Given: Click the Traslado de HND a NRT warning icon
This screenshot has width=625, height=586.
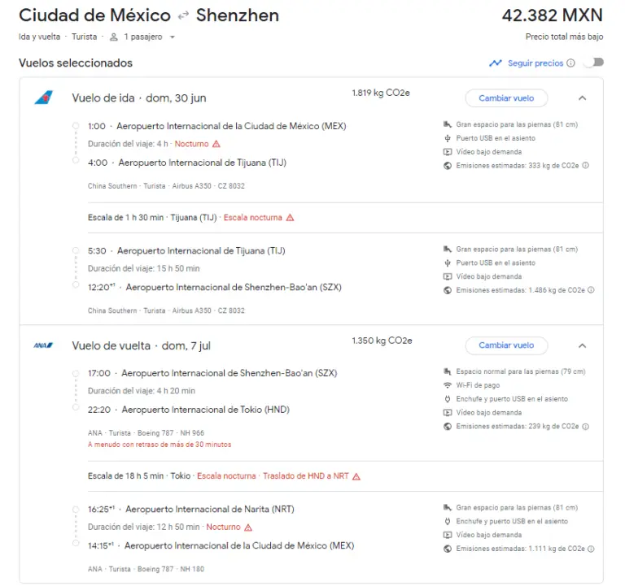Looking at the screenshot, I should pyautogui.click(x=356, y=476).
